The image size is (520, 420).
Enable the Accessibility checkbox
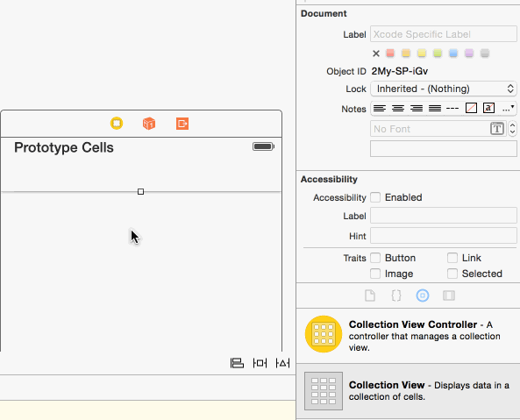[x=375, y=197]
